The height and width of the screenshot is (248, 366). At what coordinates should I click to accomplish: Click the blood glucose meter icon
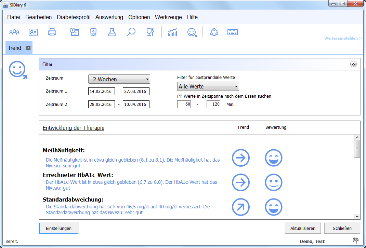pyautogui.click(x=93, y=32)
